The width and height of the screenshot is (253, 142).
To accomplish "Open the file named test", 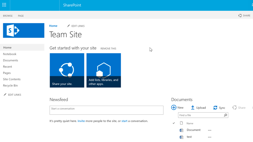I will tap(189, 137).
